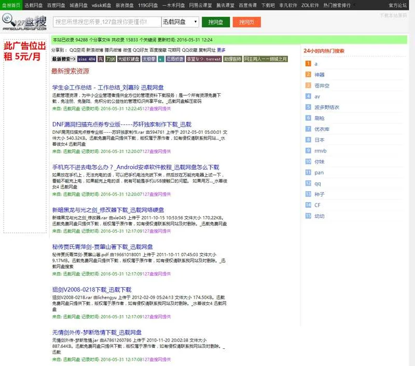
Task: Open the 新暗黑龙与光之剑 修改器 result
Action: (x=108, y=210)
